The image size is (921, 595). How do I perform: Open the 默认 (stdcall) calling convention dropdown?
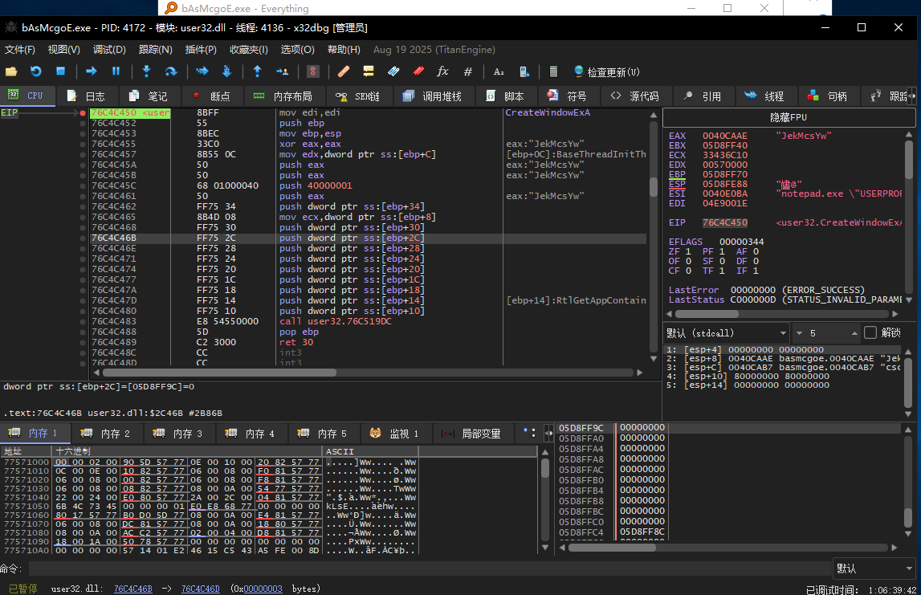727,333
